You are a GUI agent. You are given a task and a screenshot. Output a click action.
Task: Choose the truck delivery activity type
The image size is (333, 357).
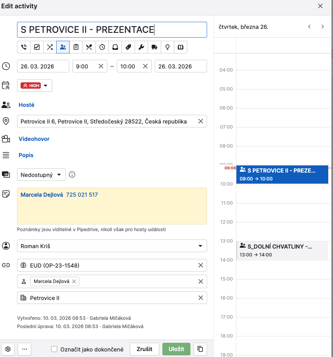154,47
